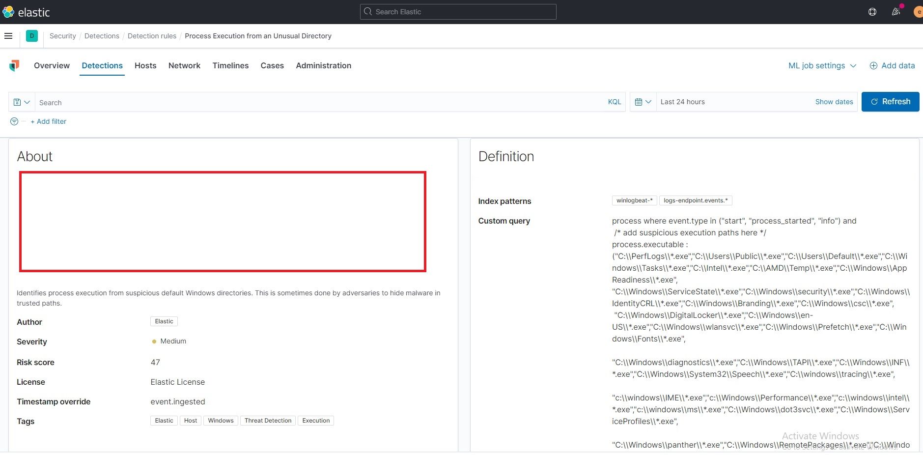
Task: Click inside the Search query field
Action: click(196, 102)
